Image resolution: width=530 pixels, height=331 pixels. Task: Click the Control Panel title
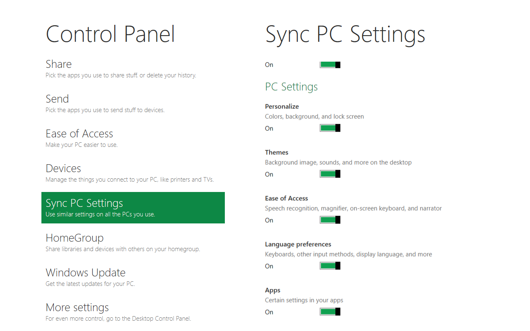pos(111,34)
